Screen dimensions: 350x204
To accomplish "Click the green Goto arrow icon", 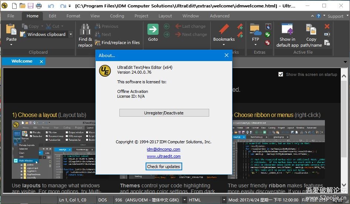I will [x=153, y=29].
